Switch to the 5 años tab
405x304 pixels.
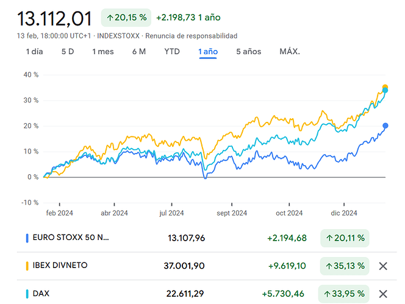pyautogui.click(x=249, y=52)
